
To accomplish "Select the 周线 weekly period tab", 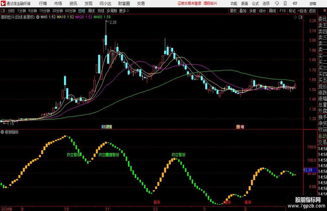I will pos(91,11).
